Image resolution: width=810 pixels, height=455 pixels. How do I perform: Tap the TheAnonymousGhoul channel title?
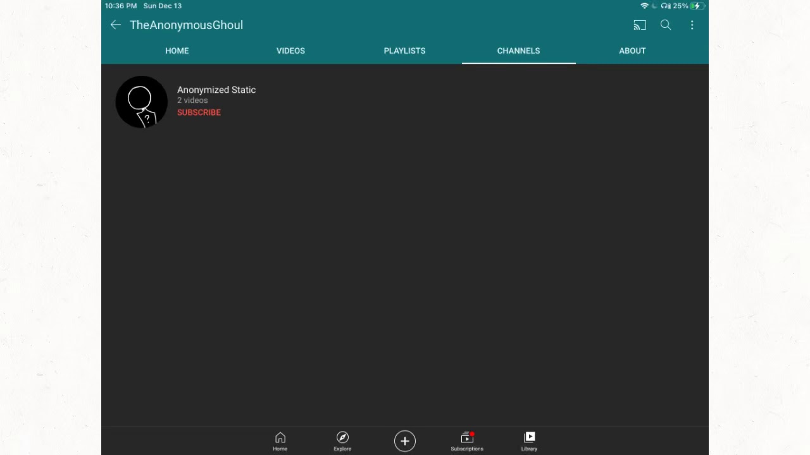pos(186,25)
